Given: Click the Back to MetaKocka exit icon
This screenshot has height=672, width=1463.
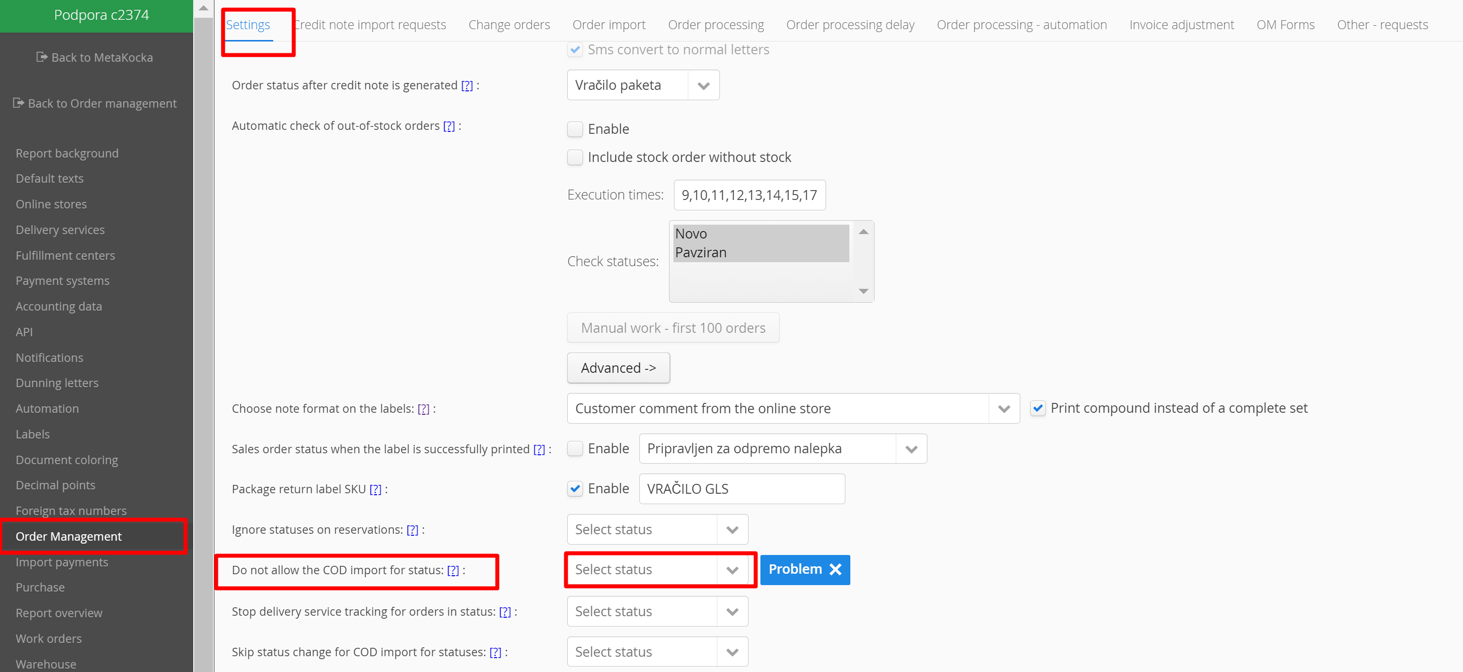Looking at the screenshot, I should pos(42,57).
